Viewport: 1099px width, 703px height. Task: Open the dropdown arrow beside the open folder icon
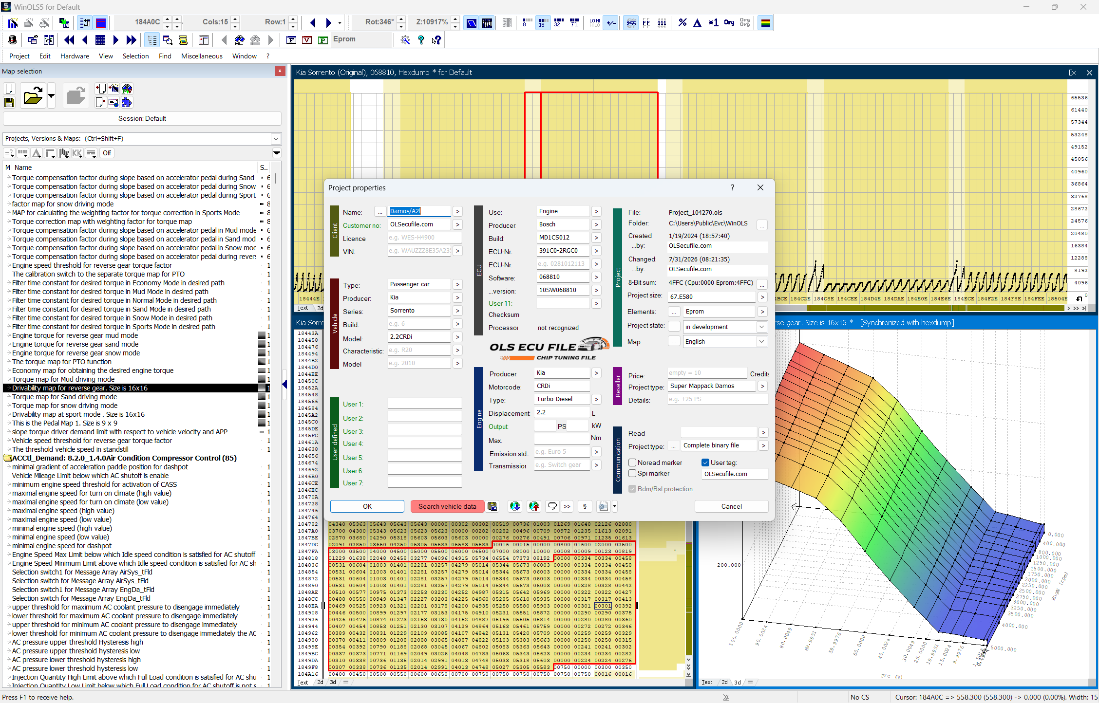(x=51, y=95)
